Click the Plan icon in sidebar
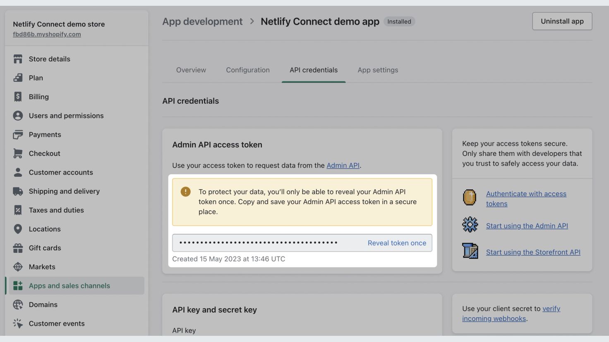The width and height of the screenshot is (609, 342). coord(18,78)
